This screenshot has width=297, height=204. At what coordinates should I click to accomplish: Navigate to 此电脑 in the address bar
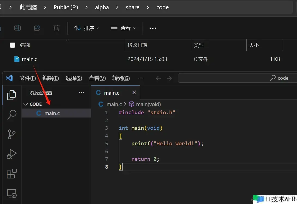click(x=28, y=7)
